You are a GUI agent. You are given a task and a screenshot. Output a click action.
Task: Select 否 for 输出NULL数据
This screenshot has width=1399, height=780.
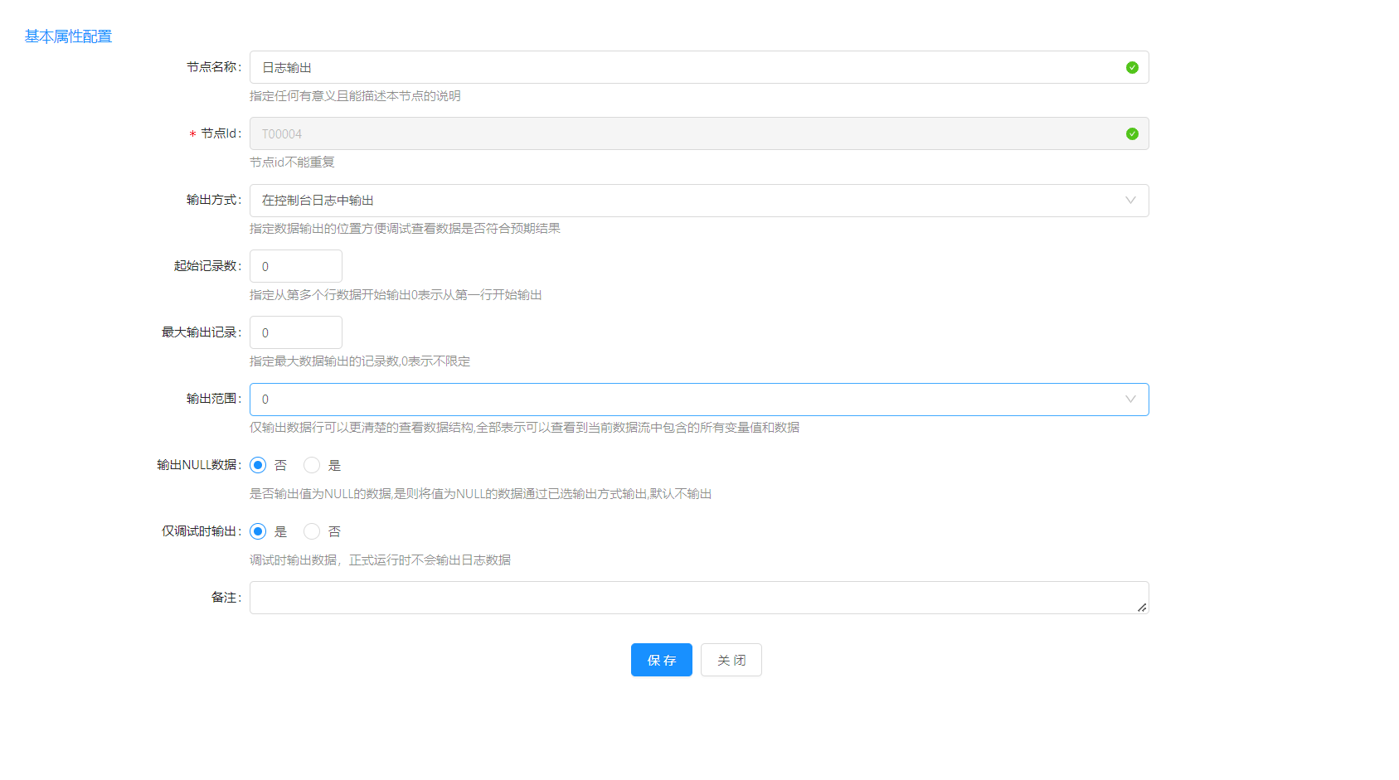point(258,465)
